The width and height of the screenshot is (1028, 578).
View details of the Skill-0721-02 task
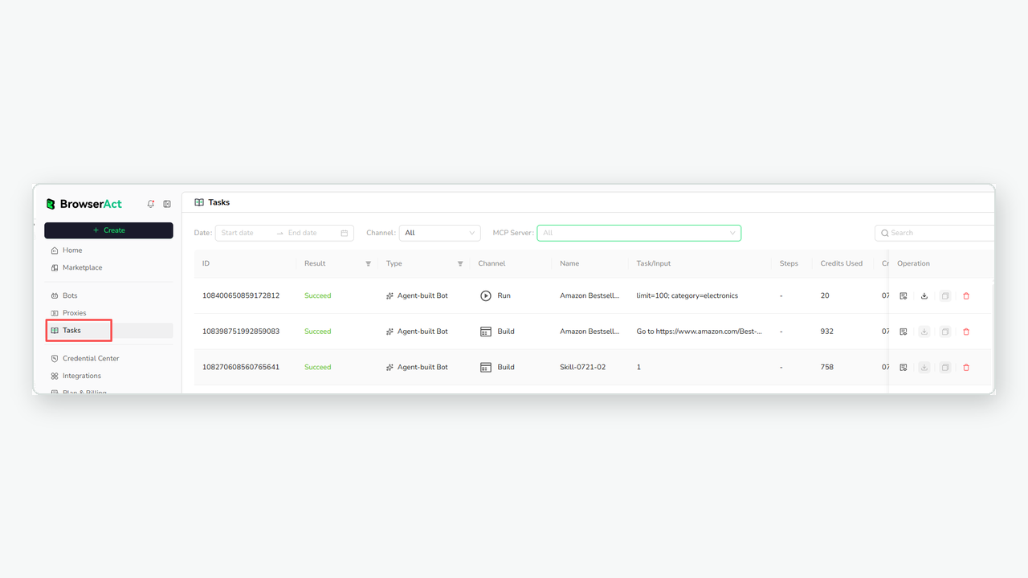[x=904, y=367]
